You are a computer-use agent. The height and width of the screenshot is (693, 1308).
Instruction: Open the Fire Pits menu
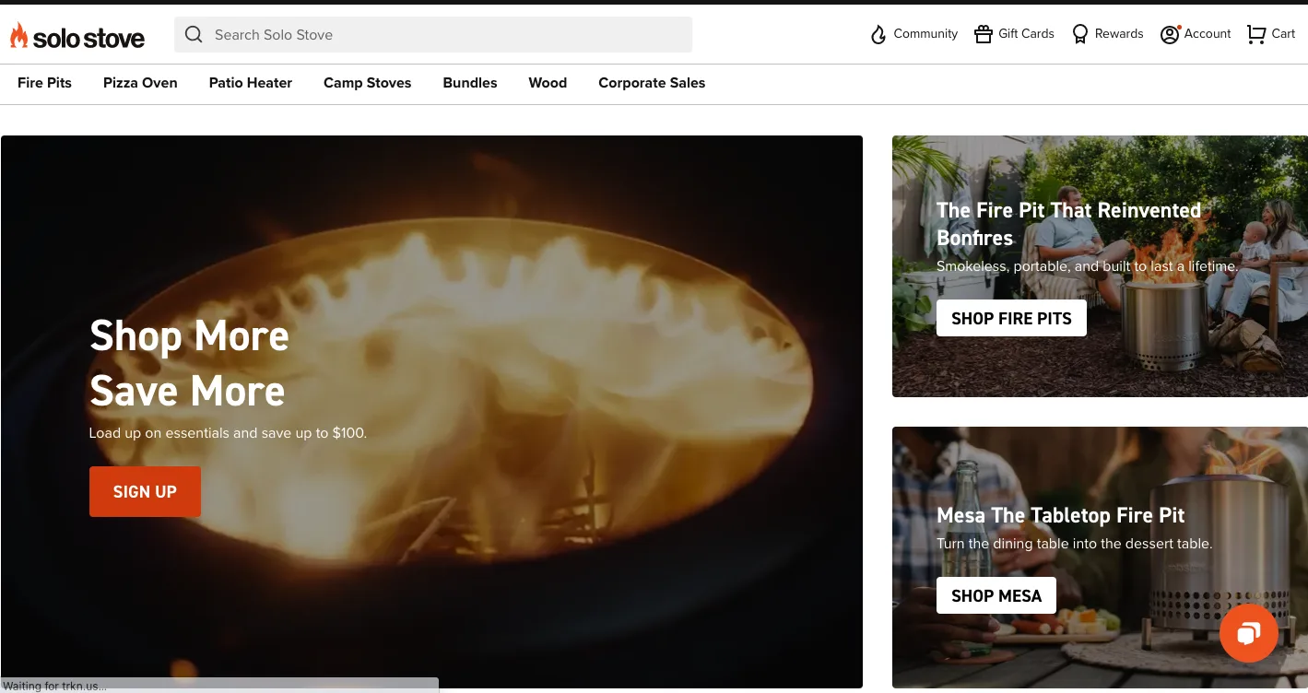coord(44,83)
